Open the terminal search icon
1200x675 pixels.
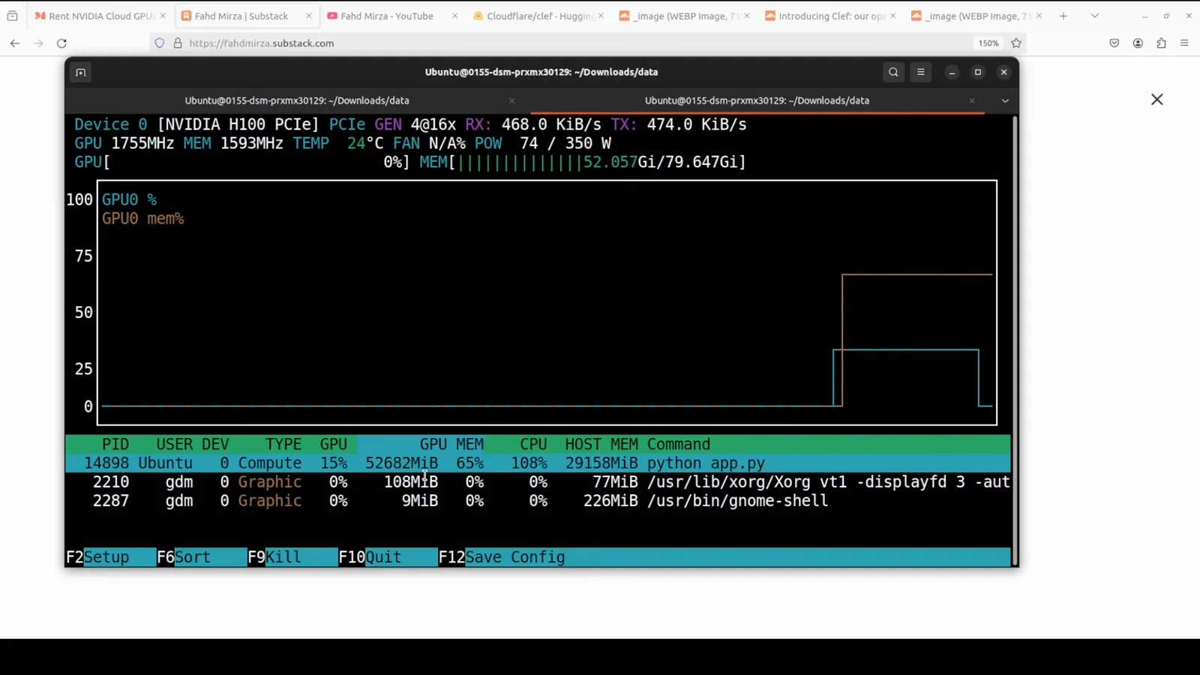893,72
